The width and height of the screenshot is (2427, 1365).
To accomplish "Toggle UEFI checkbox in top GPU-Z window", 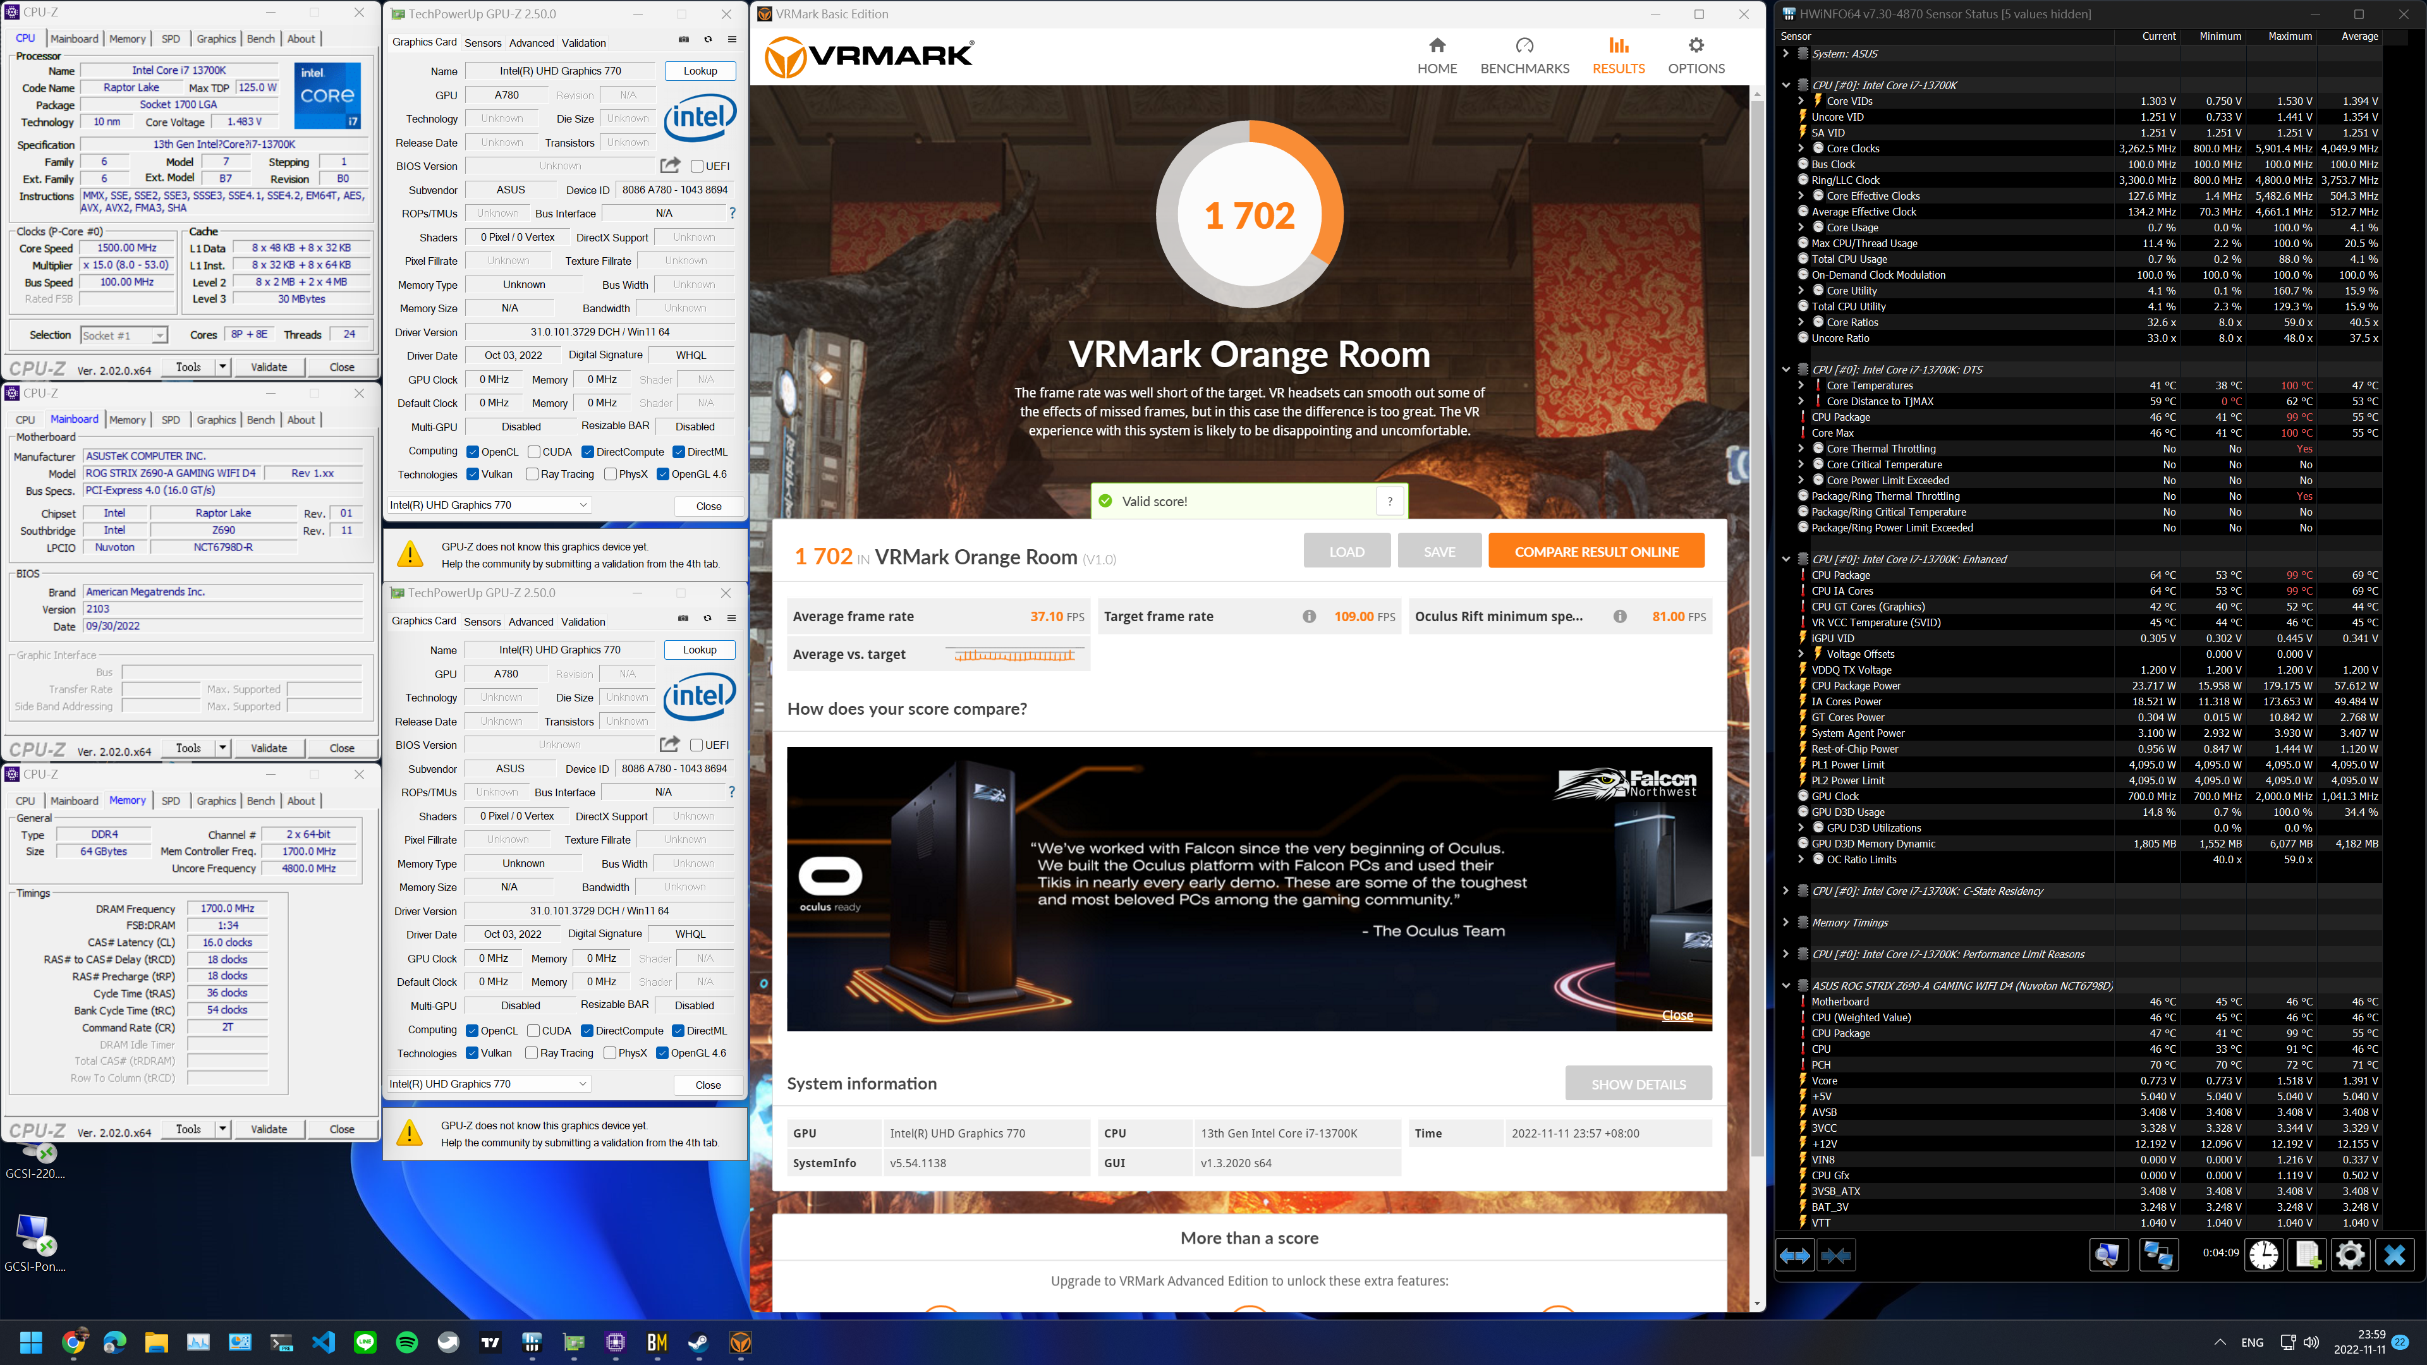I will pos(697,166).
